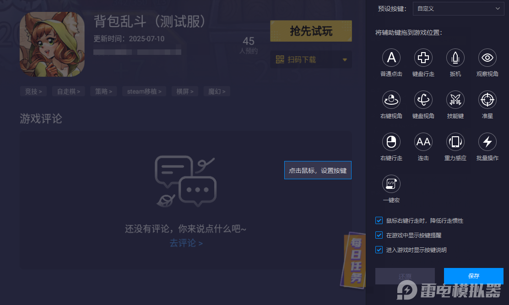Choose the 扳机 (trigger) key icon
Image resolution: width=509 pixels, height=305 pixels.
455,57
